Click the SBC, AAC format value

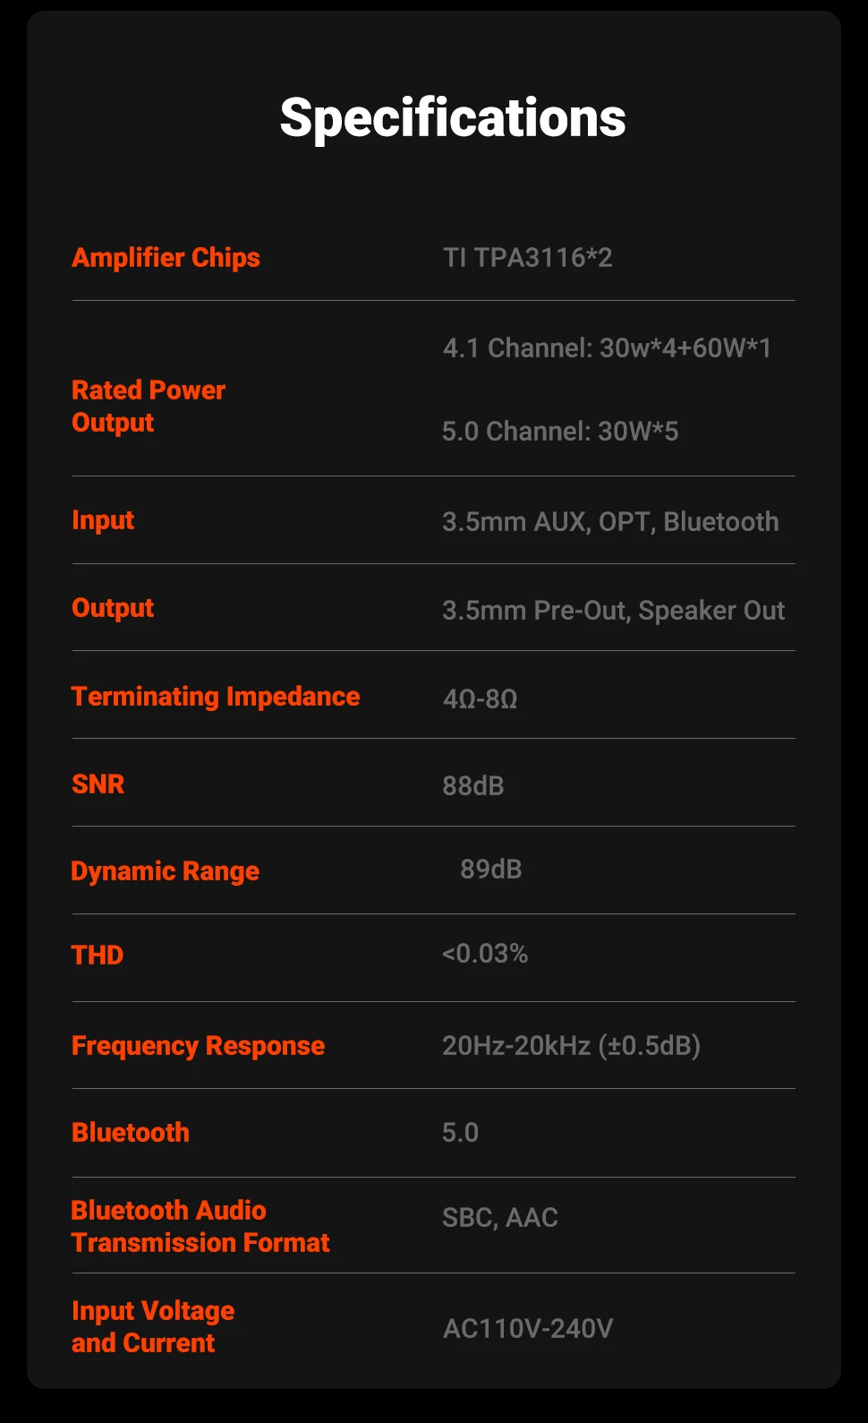click(x=500, y=1218)
